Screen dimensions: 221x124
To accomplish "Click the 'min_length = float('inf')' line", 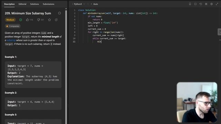I will coord(103,23).
